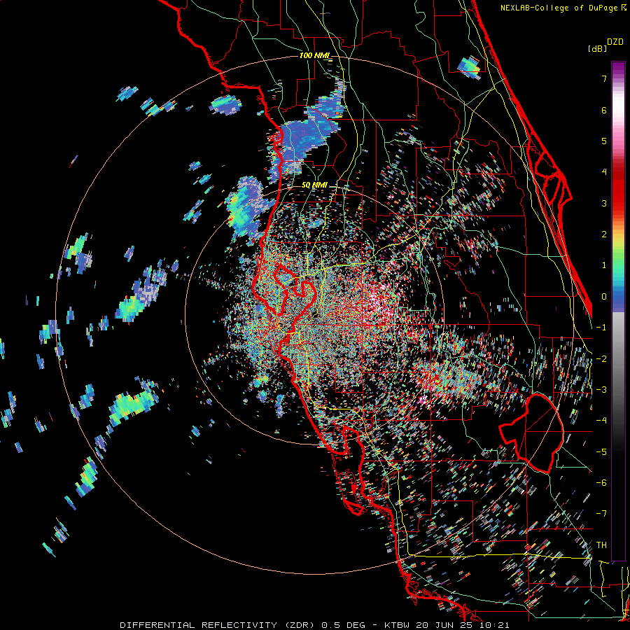
Task: Click the TH threshold label on legend
Action: [x=601, y=545]
